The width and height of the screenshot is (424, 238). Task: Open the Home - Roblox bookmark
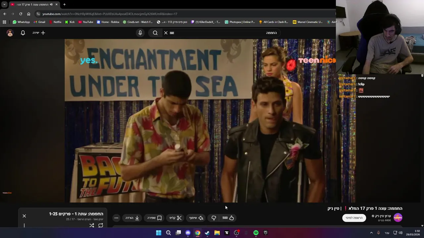108,22
